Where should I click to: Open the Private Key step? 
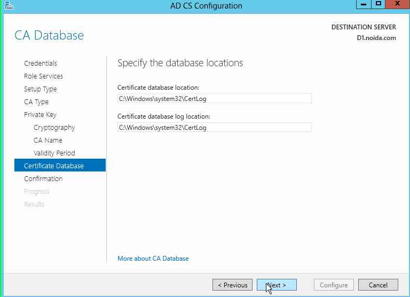point(40,115)
